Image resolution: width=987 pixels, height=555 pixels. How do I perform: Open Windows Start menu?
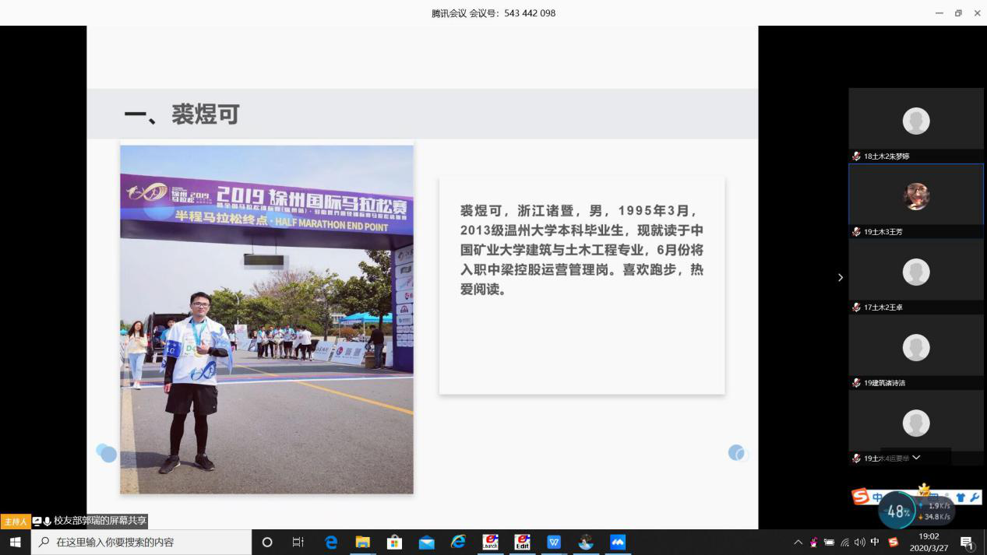pos(15,542)
